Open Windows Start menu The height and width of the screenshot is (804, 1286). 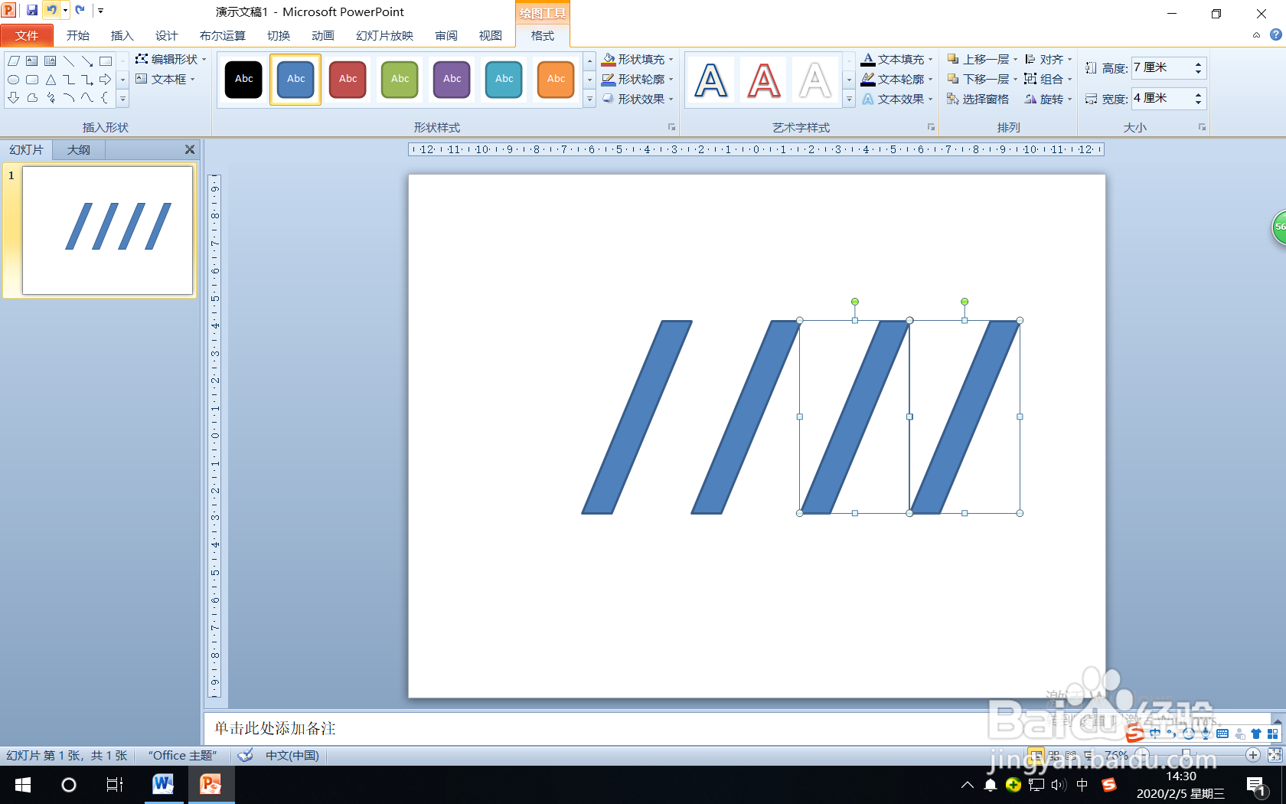(x=23, y=785)
